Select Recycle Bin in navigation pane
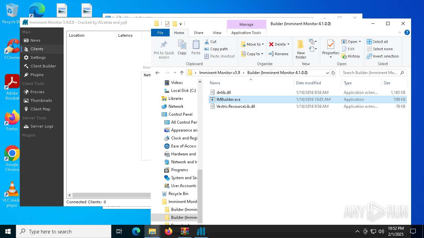Viewport: 424px width, 238px height. tap(175, 194)
